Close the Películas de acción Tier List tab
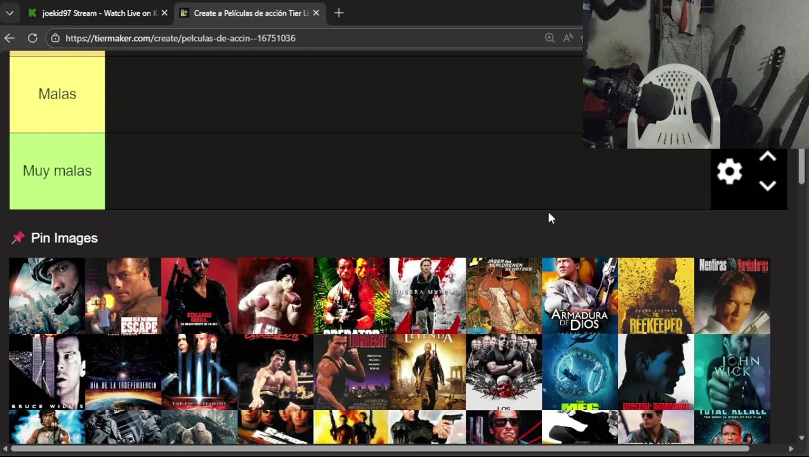The width and height of the screenshot is (809, 457). click(316, 13)
